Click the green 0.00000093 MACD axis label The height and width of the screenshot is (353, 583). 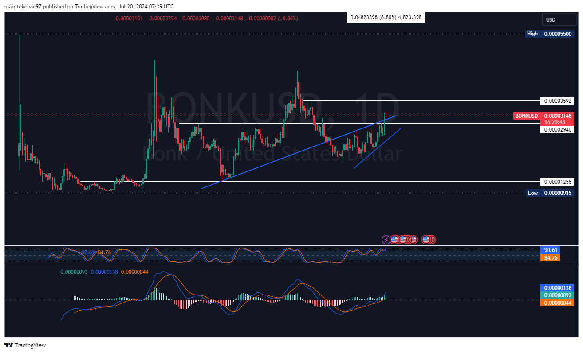557,295
